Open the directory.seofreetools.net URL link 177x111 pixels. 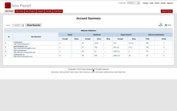point(24,52)
